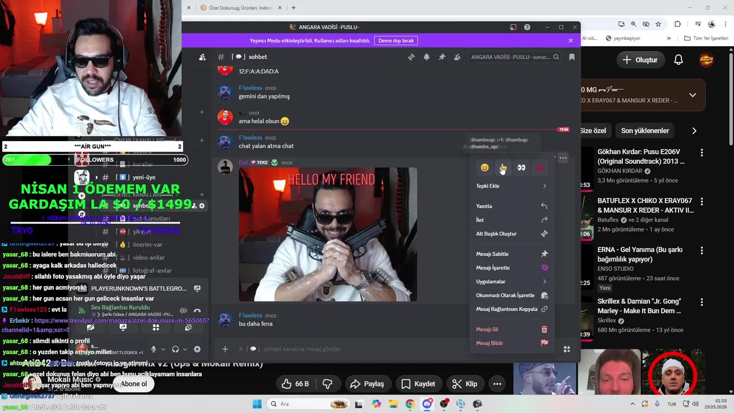Click message more-options ellipsis icon
Screen dimensions: 734x413
click(563, 158)
